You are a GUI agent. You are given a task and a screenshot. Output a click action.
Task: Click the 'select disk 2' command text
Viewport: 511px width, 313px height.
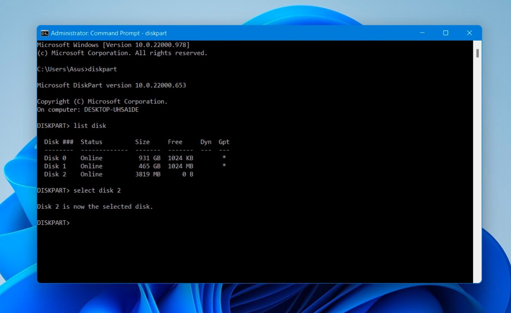[97, 191]
